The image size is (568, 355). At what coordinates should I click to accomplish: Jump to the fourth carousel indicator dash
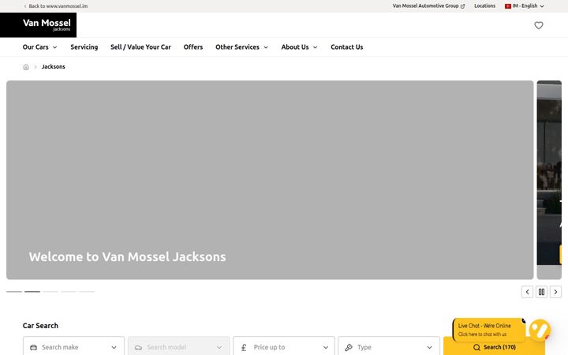tap(69, 292)
